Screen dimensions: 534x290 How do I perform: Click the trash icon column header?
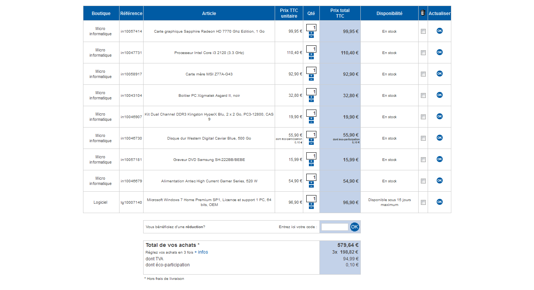(x=423, y=13)
